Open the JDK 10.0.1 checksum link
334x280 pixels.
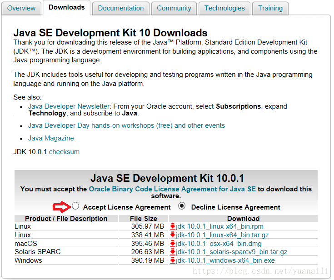pyautogui.click(x=64, y=152)
